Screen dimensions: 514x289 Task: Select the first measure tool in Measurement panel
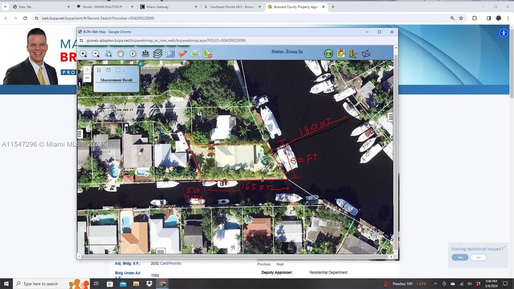pyautogui.click(x=99, y=70)
